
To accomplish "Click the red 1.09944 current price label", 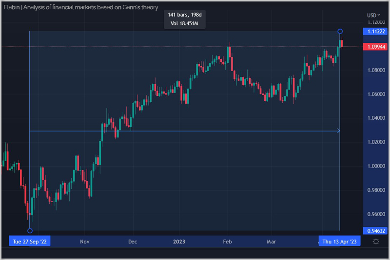I will pos(375,47).
